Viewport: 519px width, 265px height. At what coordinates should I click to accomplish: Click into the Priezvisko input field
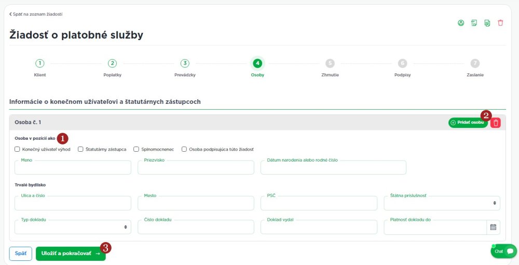(x=196, y=167)
